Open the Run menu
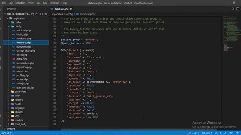This screenshot has width=241, height=135. (x=44, y=3)
